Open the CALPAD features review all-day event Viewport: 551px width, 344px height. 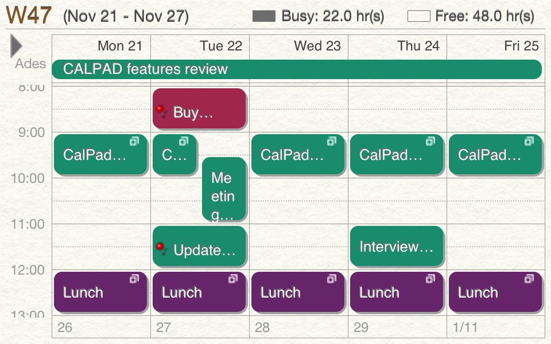(x=297, y=69)
